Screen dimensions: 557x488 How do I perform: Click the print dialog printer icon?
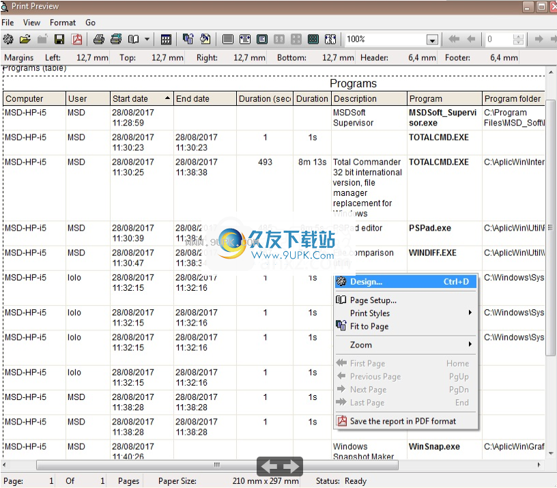pos(116,39)
